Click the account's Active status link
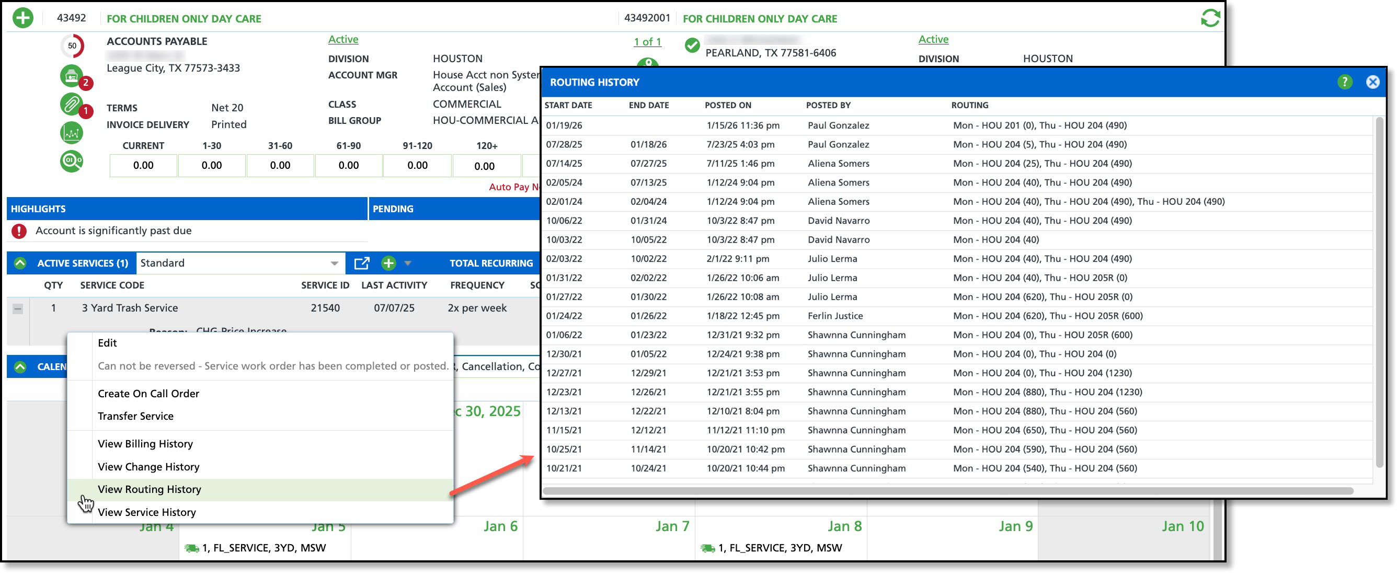Screen dimensions: 1397x575 coord(343,39)
